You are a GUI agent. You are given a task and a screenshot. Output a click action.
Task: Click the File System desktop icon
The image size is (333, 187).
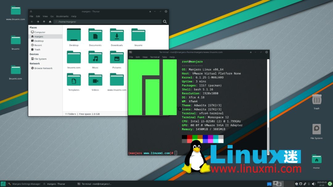(x=316, y=129)
